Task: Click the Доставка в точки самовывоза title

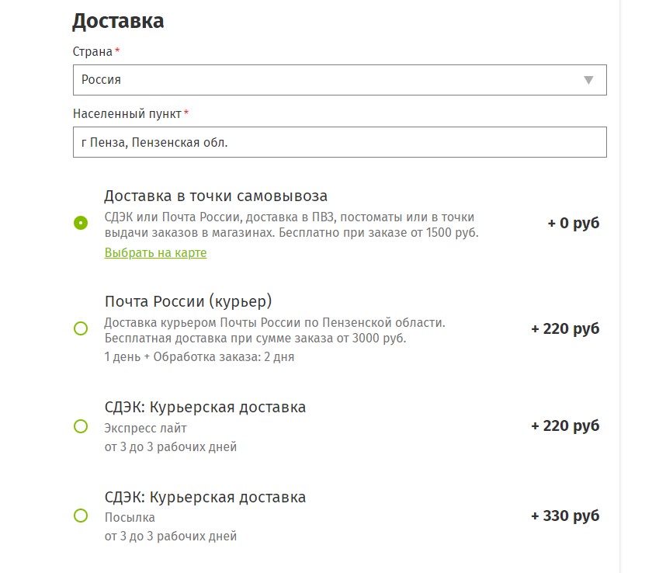Action: pos(216,196)
